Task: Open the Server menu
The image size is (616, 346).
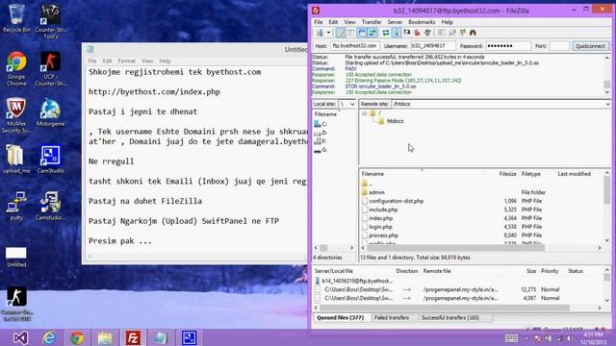Action: pyautogui.click(x=395, y=22)
